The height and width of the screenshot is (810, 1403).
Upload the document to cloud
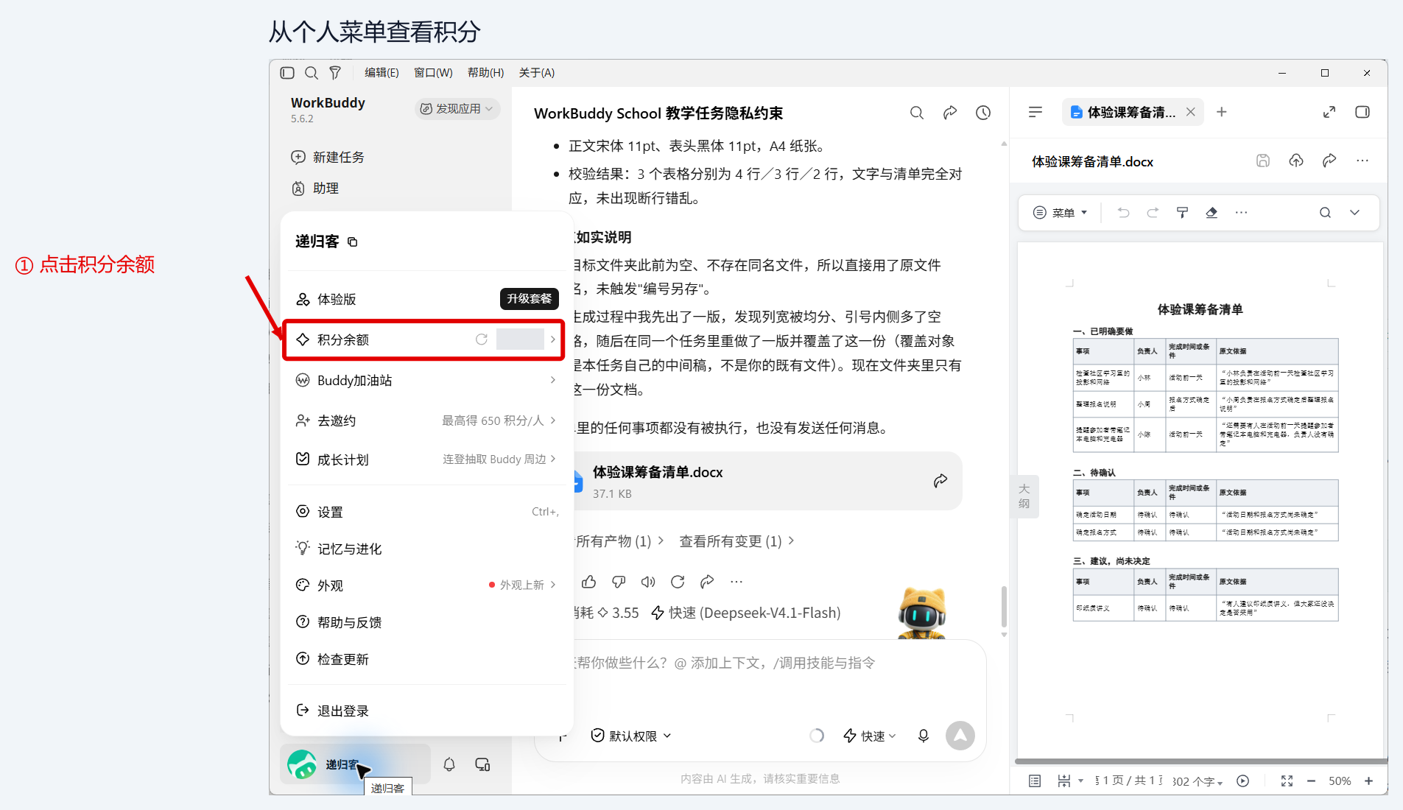[1296, 161]
